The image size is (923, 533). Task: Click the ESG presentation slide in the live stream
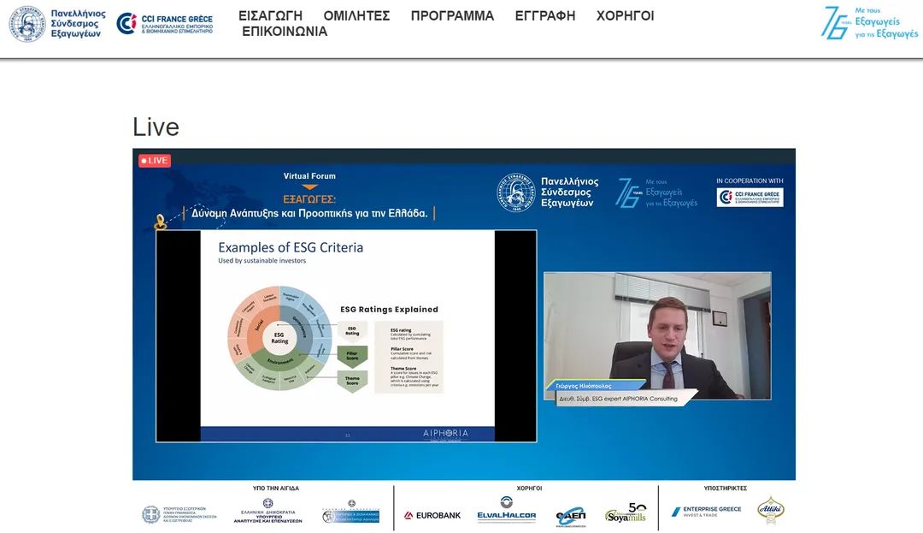click(x=347, y=335)
